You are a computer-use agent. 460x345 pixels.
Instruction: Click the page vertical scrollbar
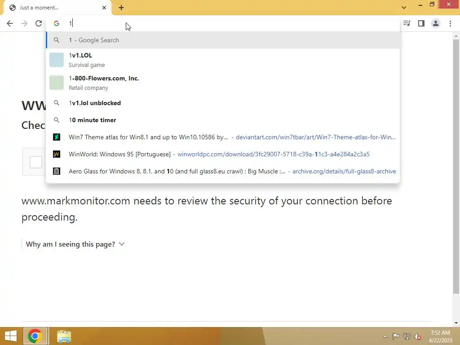pos(456,166)
